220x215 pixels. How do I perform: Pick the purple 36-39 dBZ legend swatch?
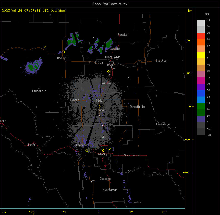[201, 87]
